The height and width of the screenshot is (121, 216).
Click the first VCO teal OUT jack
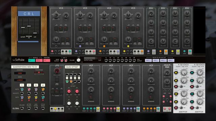click(70, 51)
